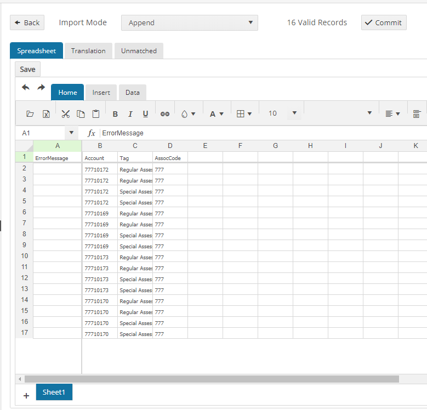Screen dimensions: 427x410
Task: Select the AssocCode header cell
Action: 170,158
